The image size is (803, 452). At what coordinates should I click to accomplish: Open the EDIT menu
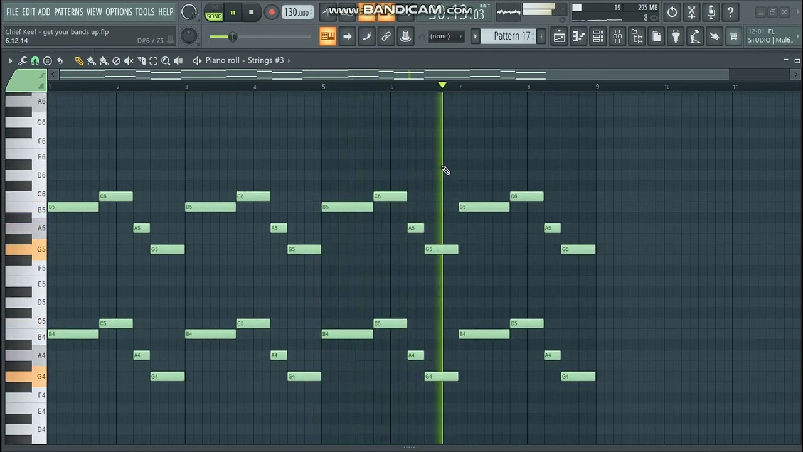coord(29,12)
